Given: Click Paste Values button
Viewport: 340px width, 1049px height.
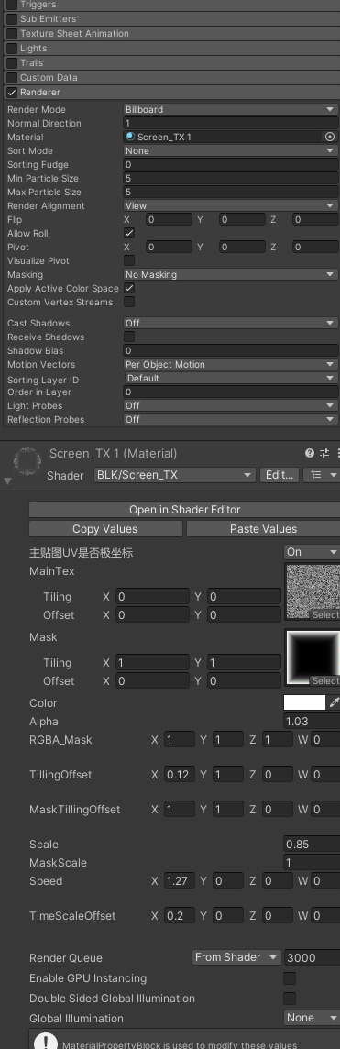Looking at the screenshot, I should tap(263, 528).
